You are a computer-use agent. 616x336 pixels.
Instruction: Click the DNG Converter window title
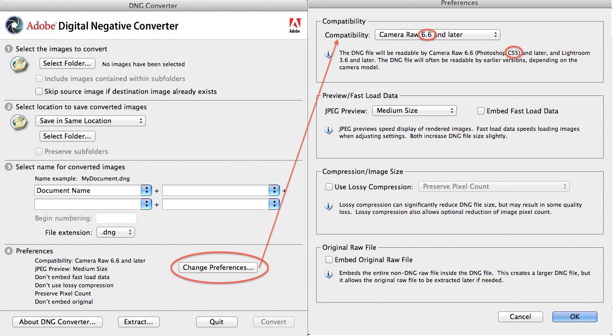coord(153,6)
